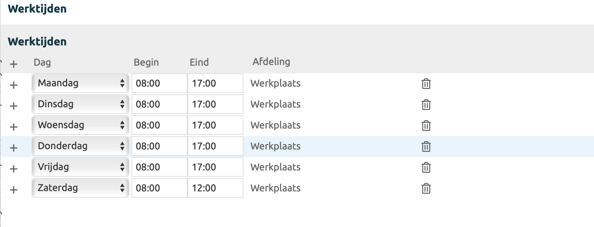The width and height of the screenshot is (594, 227).
Task: Open the Donderdag day dropdown
Action: coord(80,146)
